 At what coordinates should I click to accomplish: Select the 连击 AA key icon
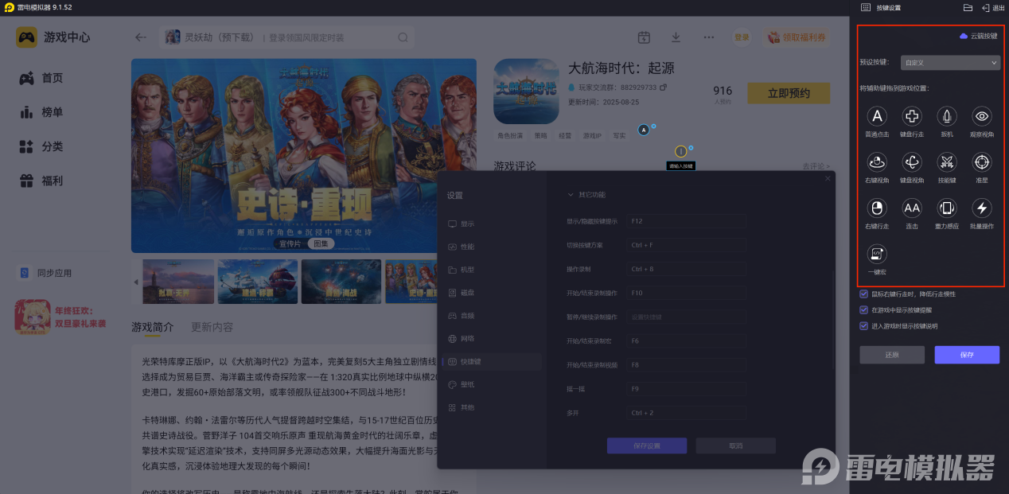(x=912, y=208)
